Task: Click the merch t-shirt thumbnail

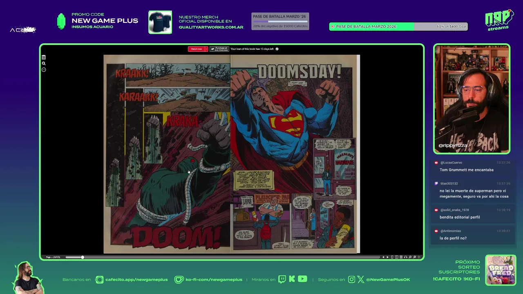Action: coord(160,22)
